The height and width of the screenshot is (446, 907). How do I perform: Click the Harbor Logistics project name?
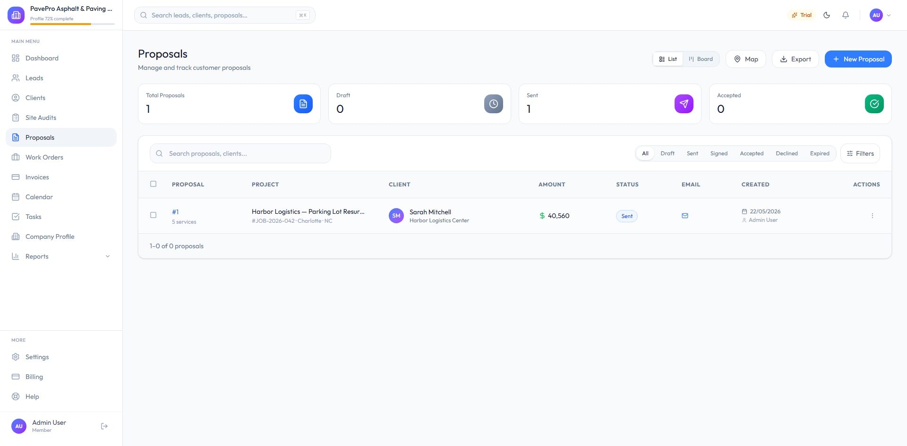coord(308,211)
